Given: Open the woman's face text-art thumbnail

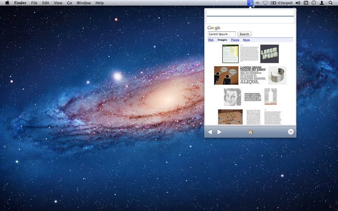Looking at the screenshot, I should 232,97.
